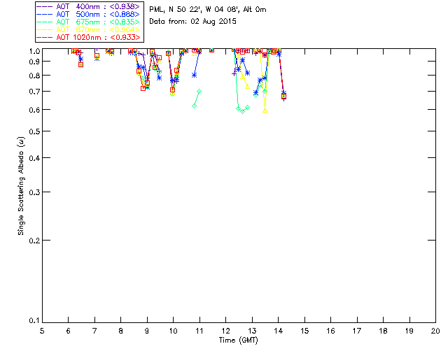The image size is (448, 358).
Task: Click the x-axis tick label 20
Action: coord(435,331)
